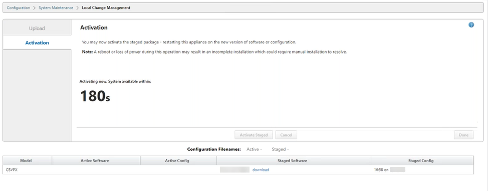
Task: Click the Activate Staged button
Action: 254,135
